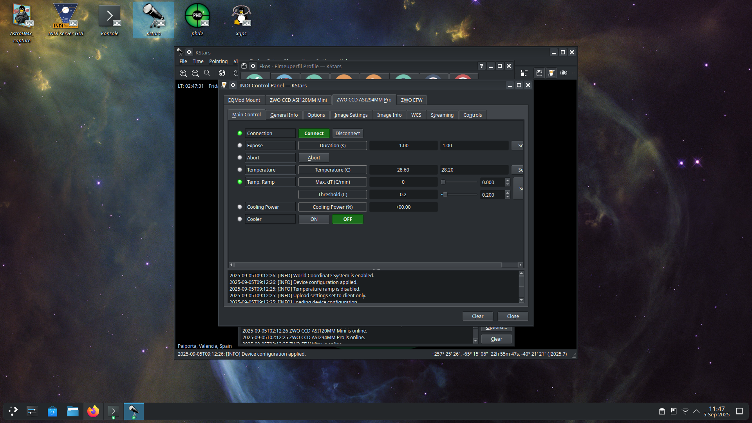Open the Image Settings tab

pyautogui.click(x=351, y=115)
